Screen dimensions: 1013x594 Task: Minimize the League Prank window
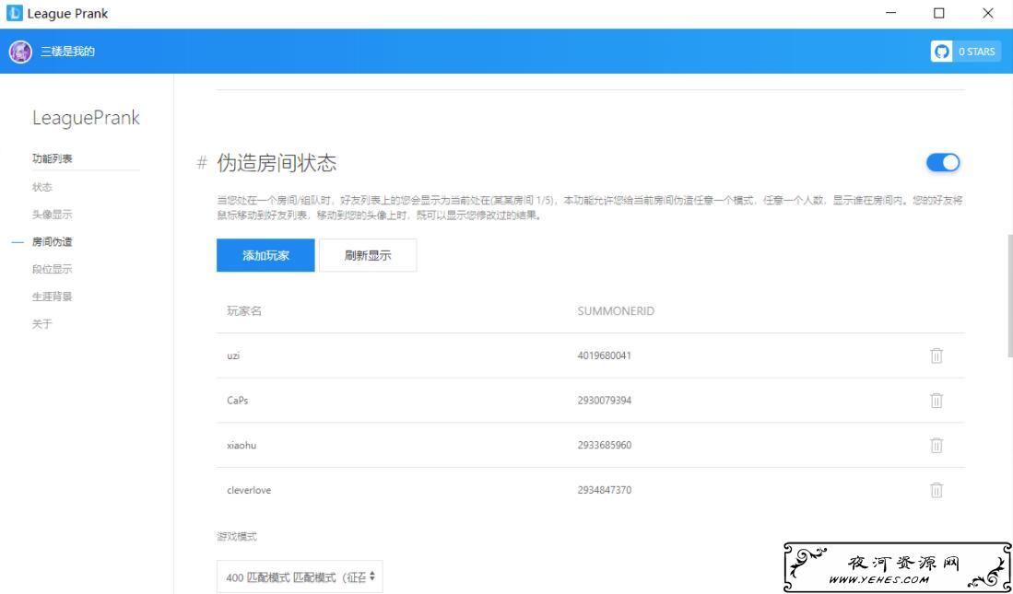[891, 13]
